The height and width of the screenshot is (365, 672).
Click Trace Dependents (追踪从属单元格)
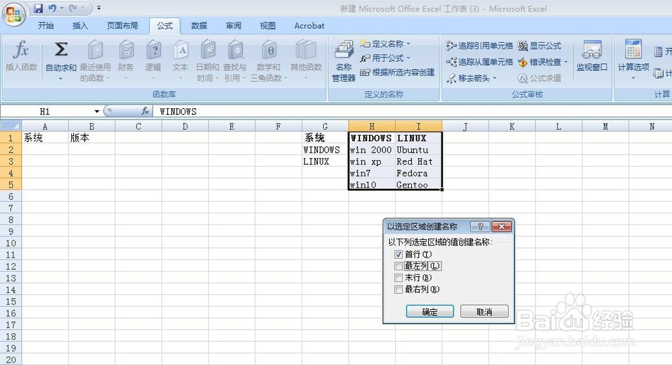coord(479,62)
